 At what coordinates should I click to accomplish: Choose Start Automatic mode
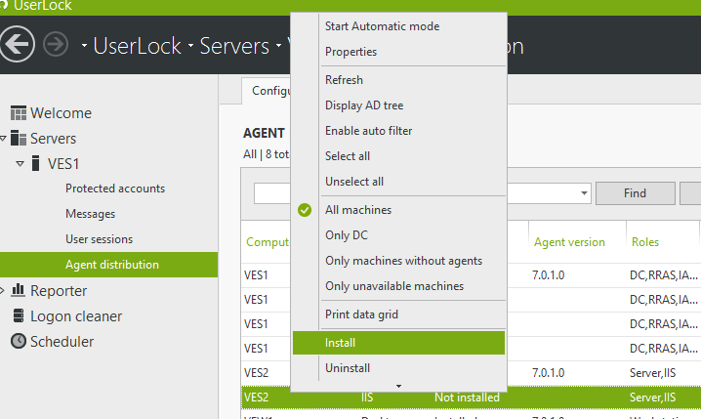(383, 26)
